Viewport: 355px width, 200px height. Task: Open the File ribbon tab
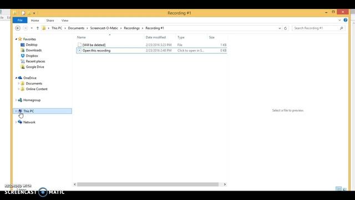20,20
